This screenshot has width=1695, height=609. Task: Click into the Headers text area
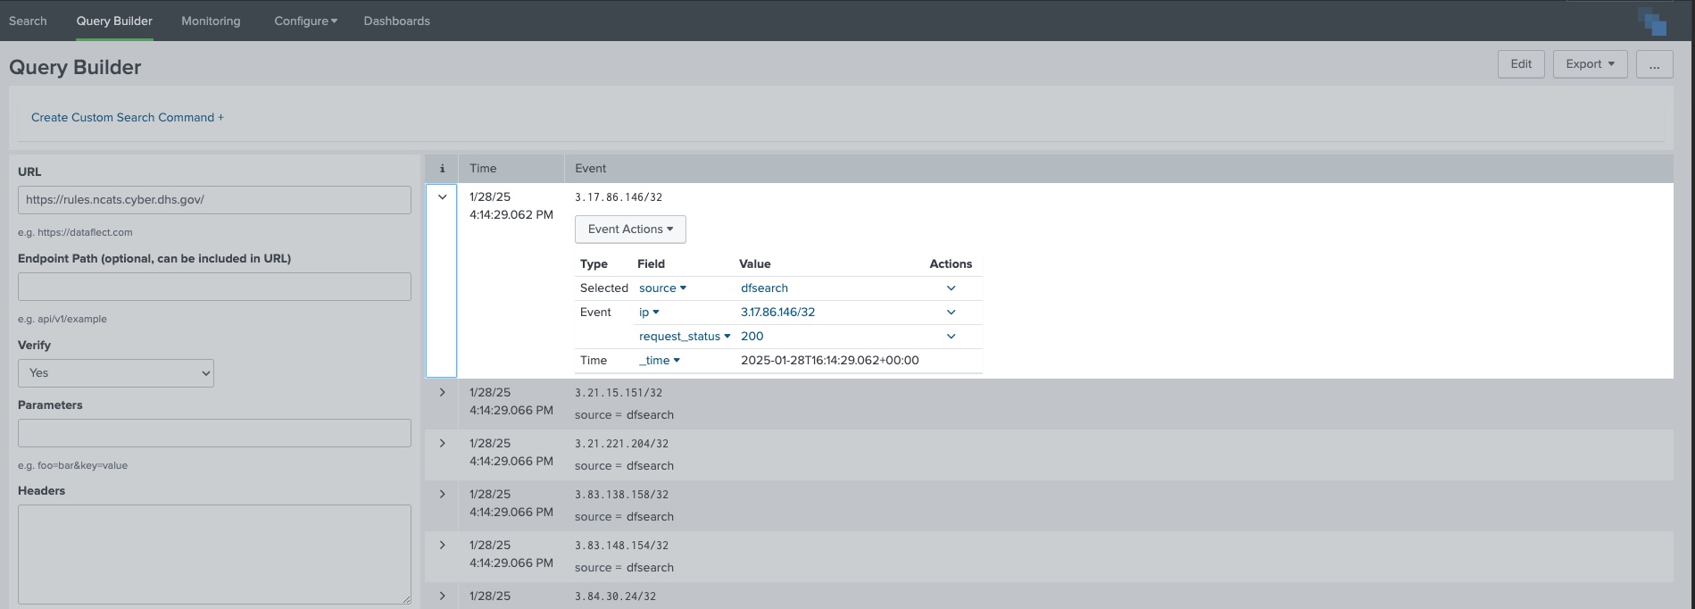pos(214,555)
